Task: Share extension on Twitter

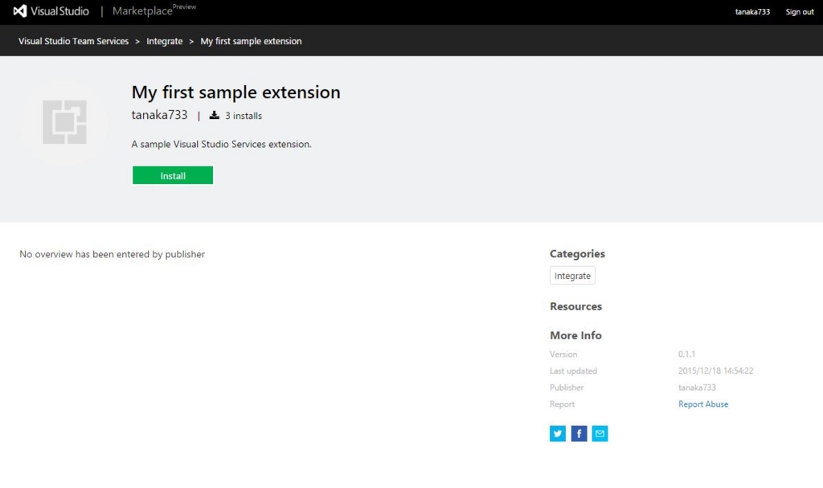Action: coord(558,433)
